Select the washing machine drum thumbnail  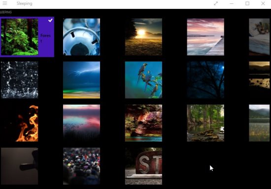pyautogui.click(x=81, y=37)
